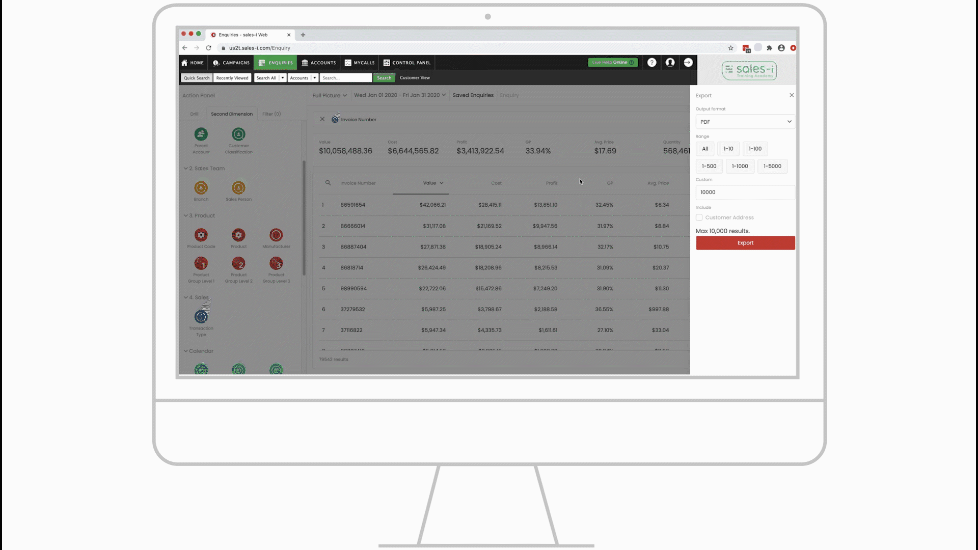Click the Customer View button

tap(415, 77)
